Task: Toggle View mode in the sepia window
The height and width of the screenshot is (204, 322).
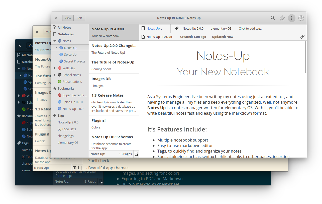Action: (x=48, y=32)
